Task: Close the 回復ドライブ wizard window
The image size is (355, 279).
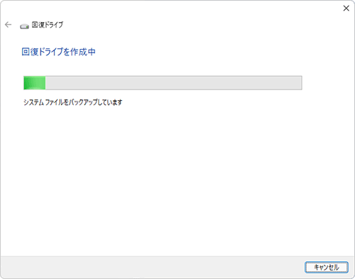Action: 346,9
